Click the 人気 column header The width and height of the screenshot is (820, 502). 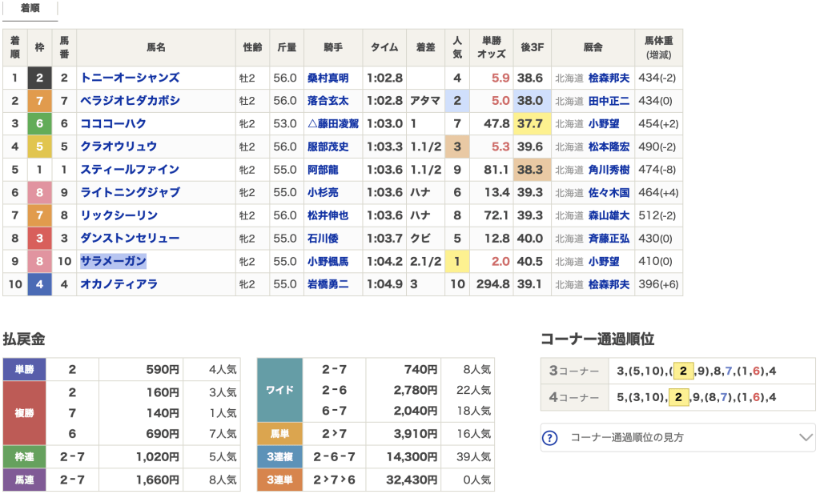pyautogui.click(x=457, y=47)
